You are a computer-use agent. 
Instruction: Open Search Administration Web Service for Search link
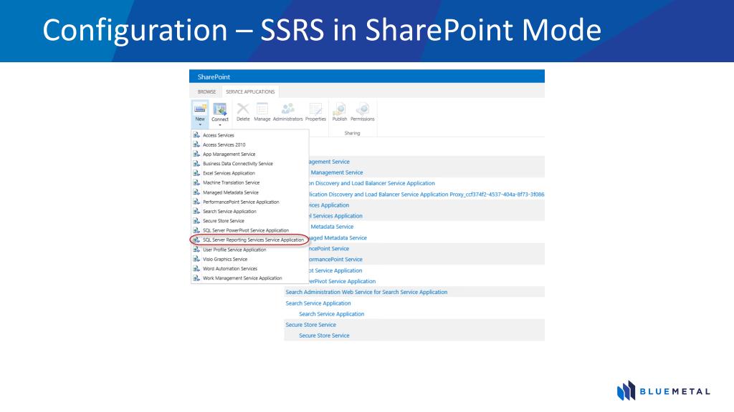coord(366,292)
